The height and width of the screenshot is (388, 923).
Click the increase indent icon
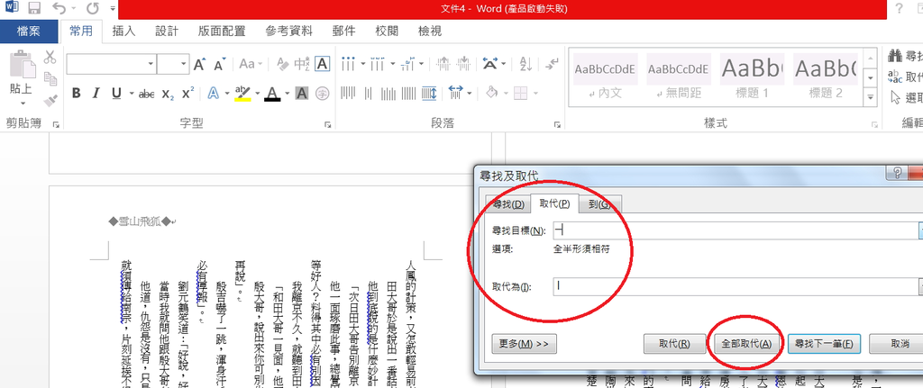tap(464, 64)
